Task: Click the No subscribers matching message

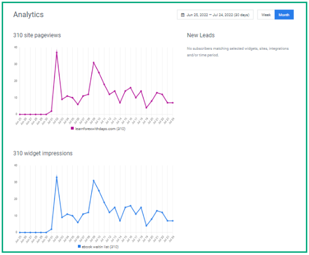Action: click(x=238, y=52)
